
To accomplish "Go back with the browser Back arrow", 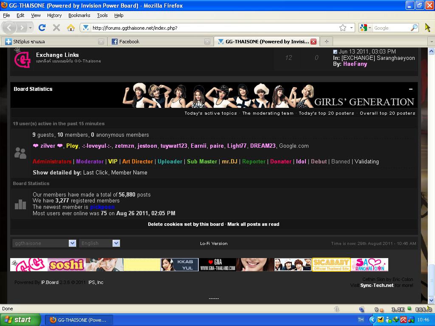I will [x=9, y=28].
